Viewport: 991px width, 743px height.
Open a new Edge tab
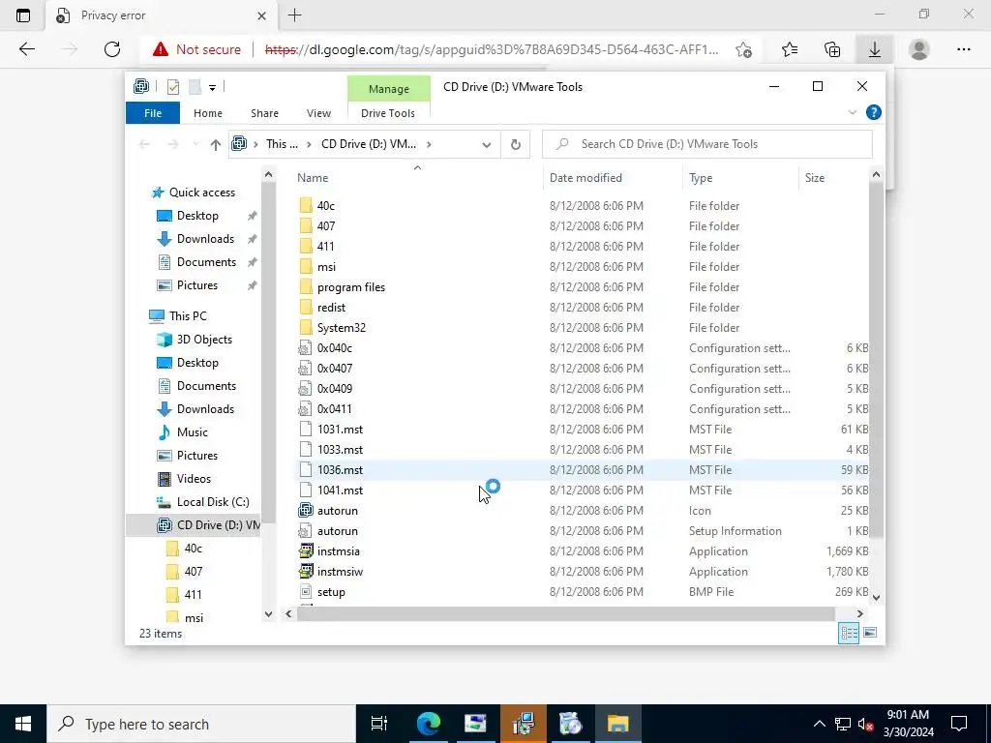tap(294, 15)
